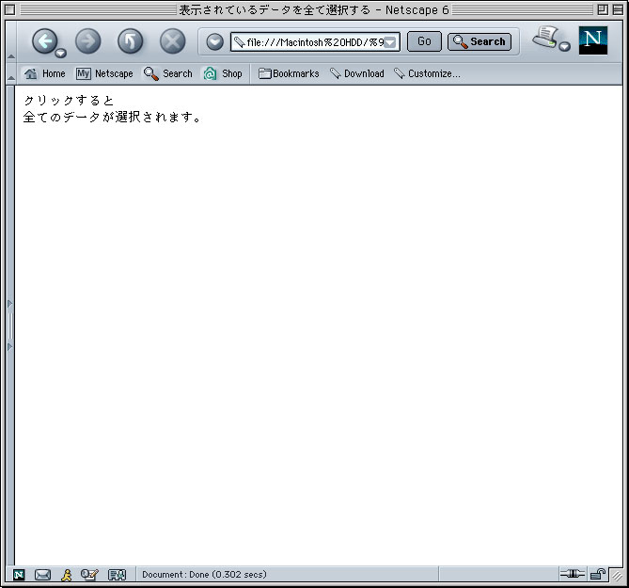Click the Go button
This screenshot has width=629, height=588.
(424, 41)
